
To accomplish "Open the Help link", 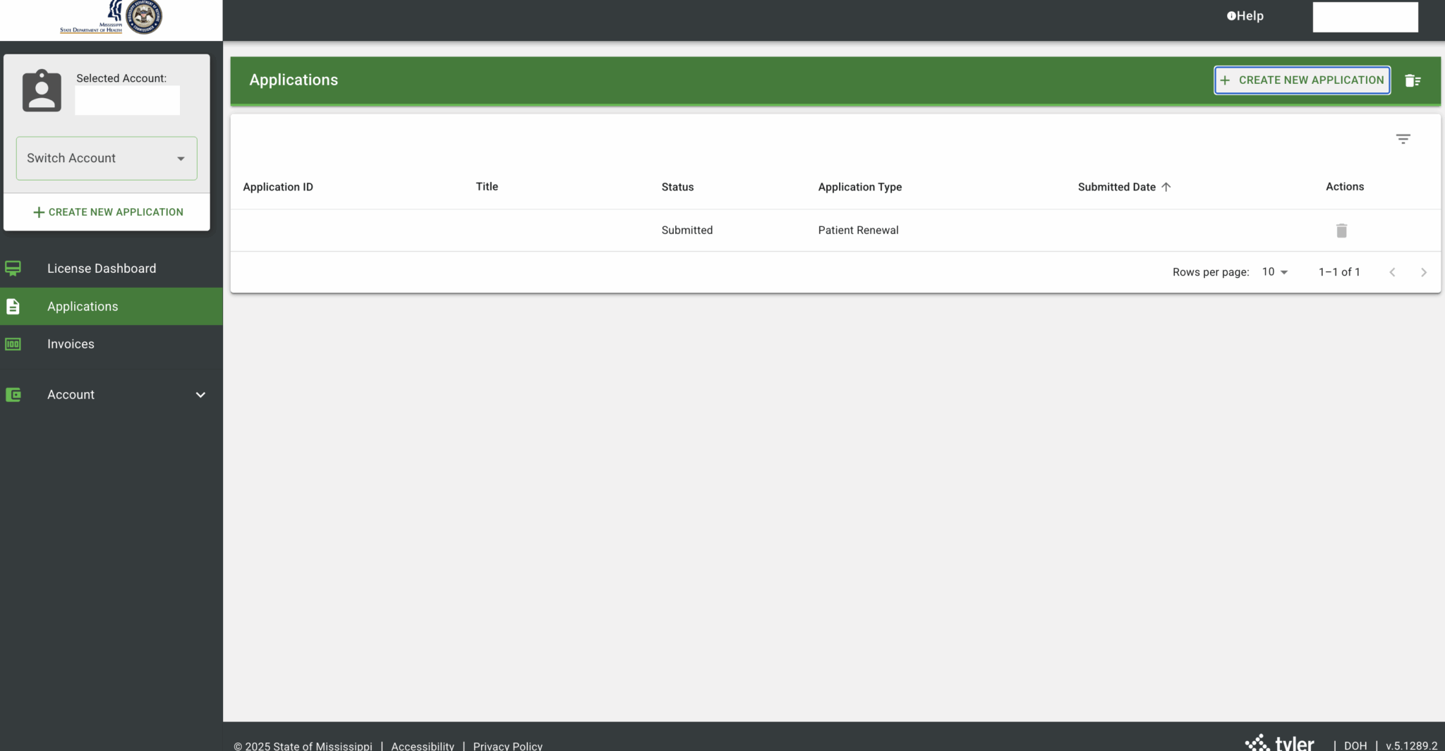I will pos(1245,16).
